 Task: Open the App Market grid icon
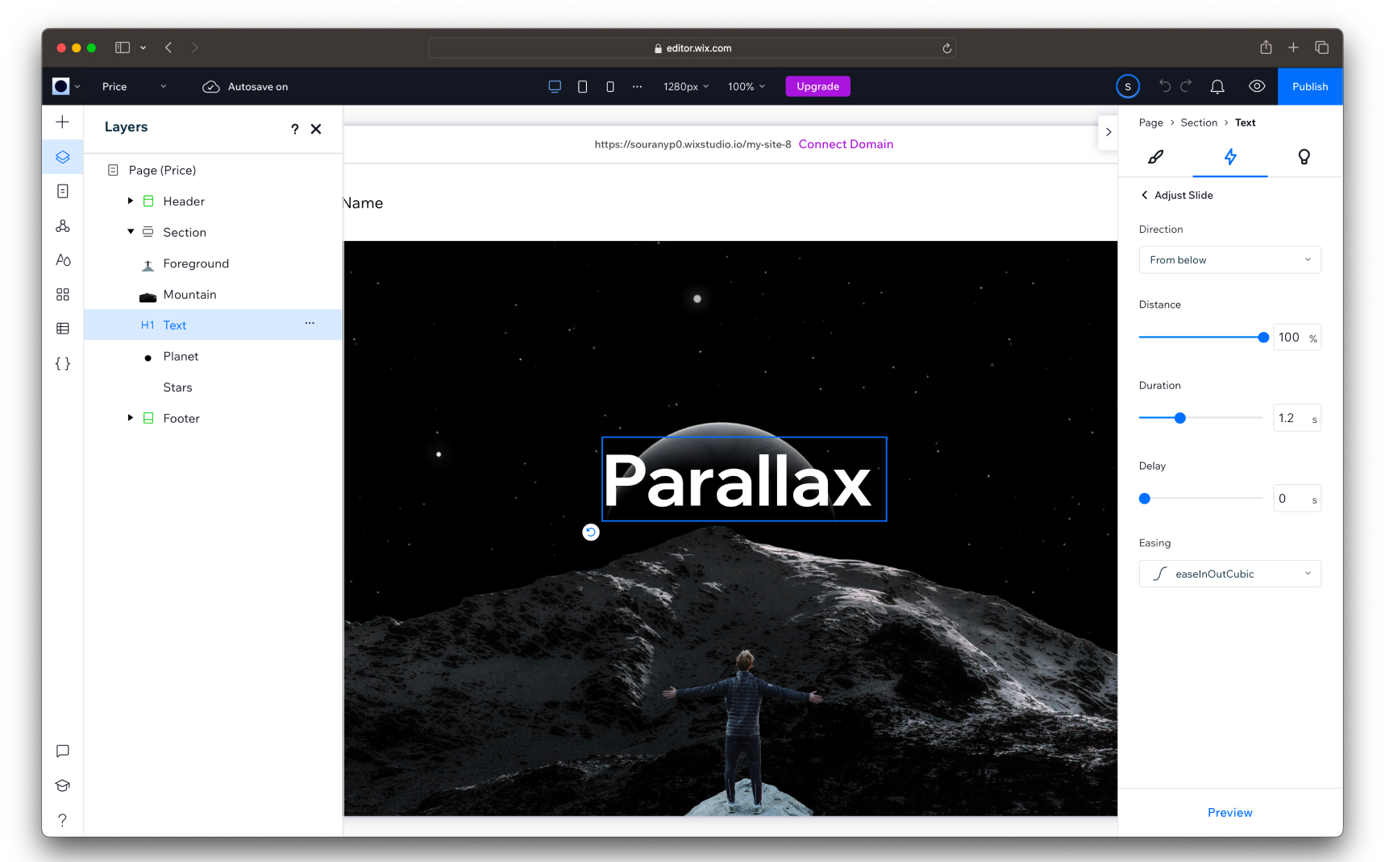(x=62, y=294)
